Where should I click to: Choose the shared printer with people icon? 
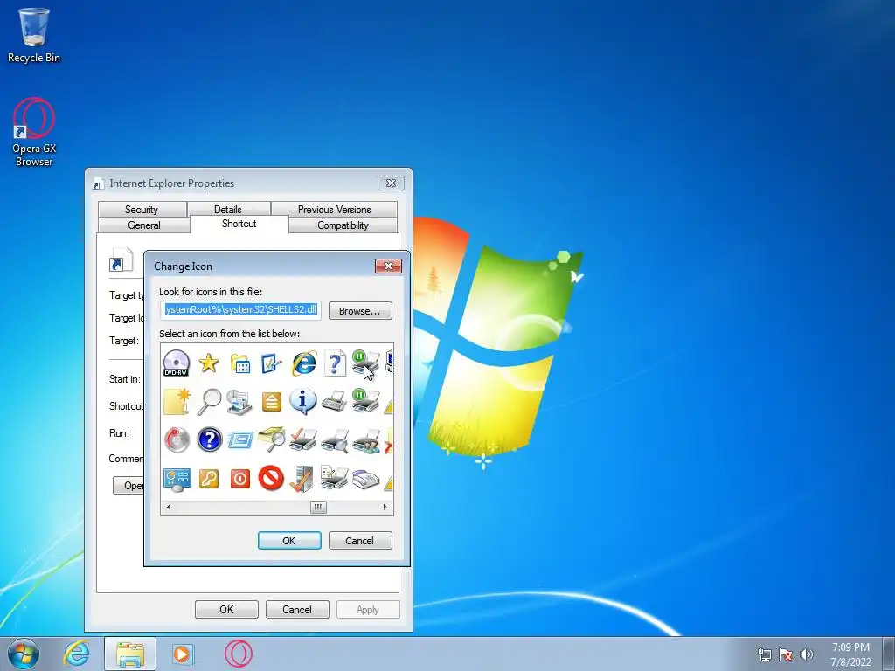click(365, 440)
